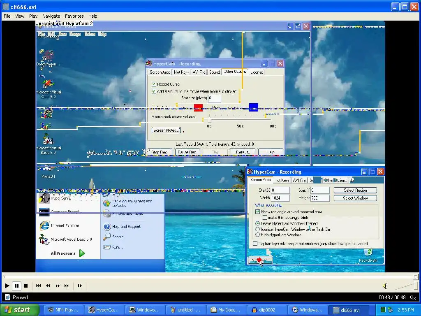
Task: Click the Start X input field
Action: (x=280, y=190)
